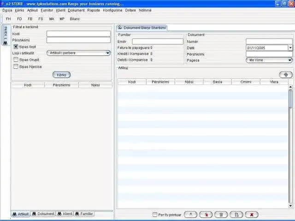Open the Kërko menu
The width and height of the screenshot is (295, 221).
pyautogui.click(x=19, y=10)
